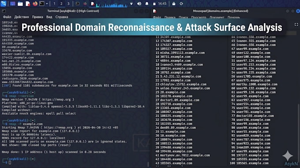Screen dimensions: 300x168
Task: Open the Поиск menu in Mousepad
Action: point(183,17)
